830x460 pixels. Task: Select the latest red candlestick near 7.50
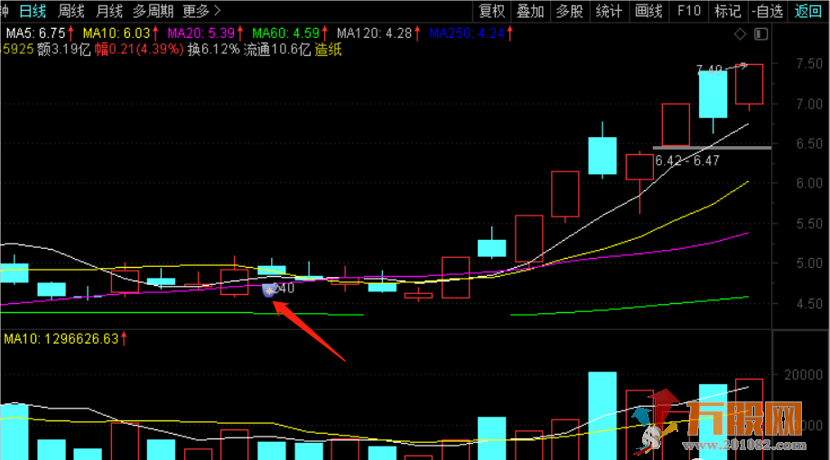[749, 85]
